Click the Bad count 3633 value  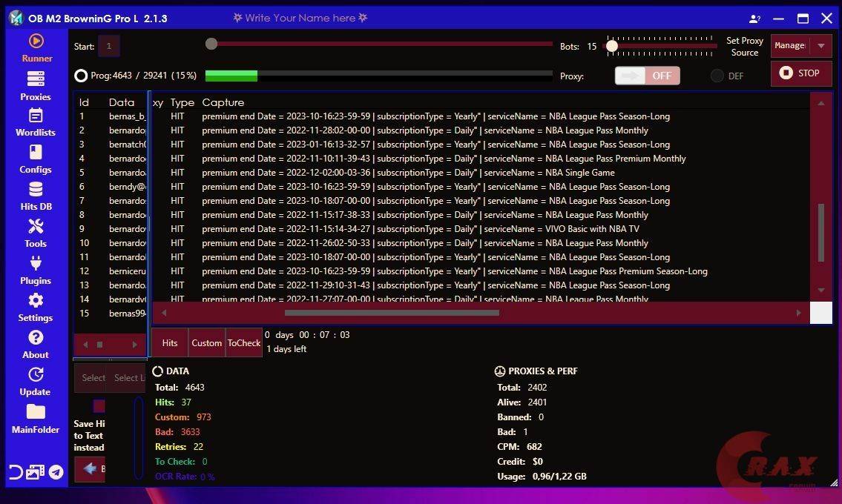click(190, 432)
